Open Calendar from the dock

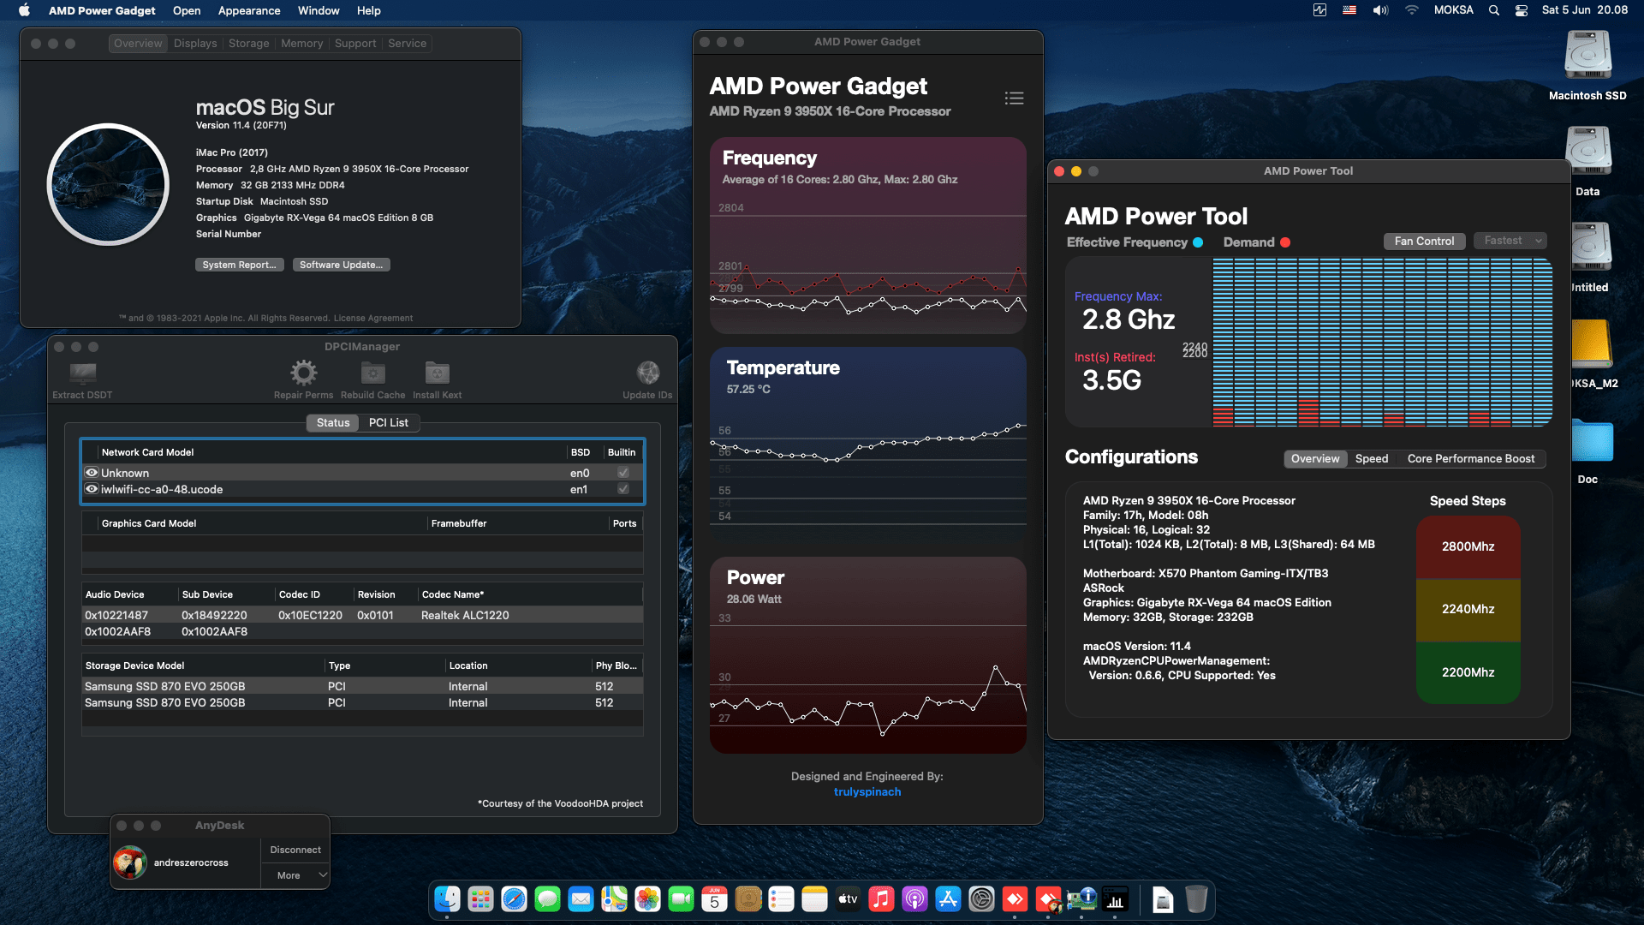[714, 899]
